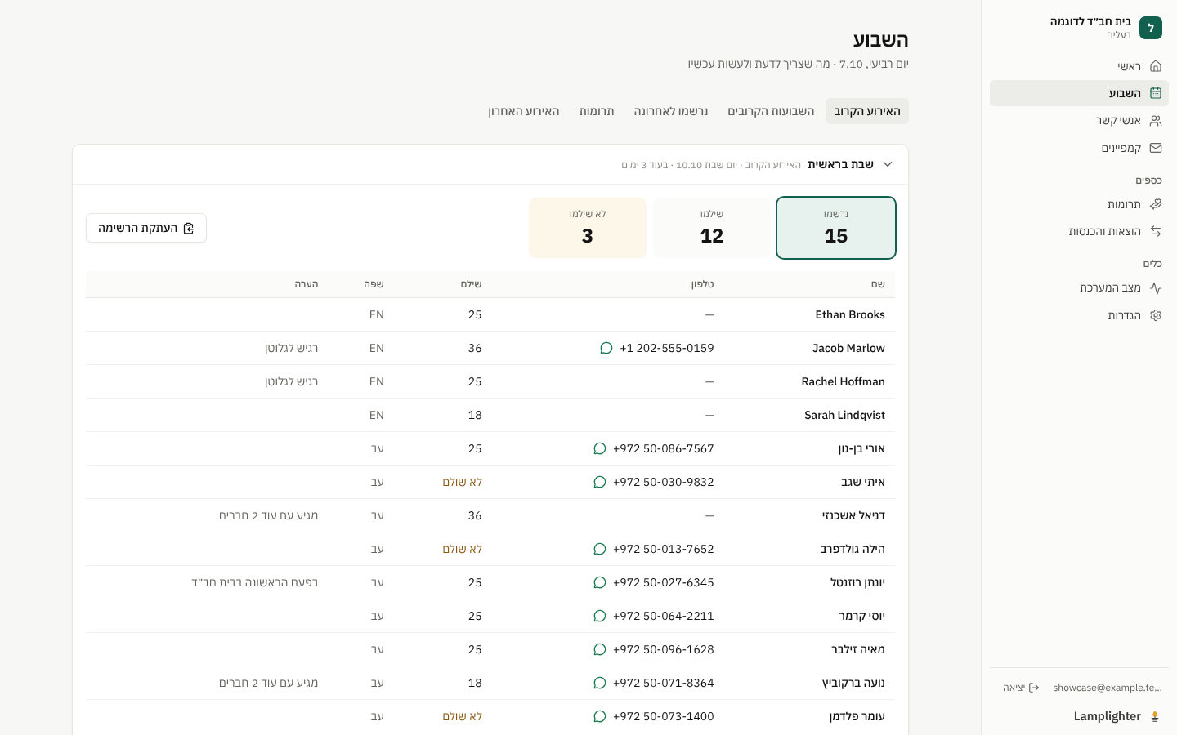Viewport: 1177px width, 735px height.
Task: Click WhatsApp icon in יוסי קרמר's row
Action: tap(600, 616)
